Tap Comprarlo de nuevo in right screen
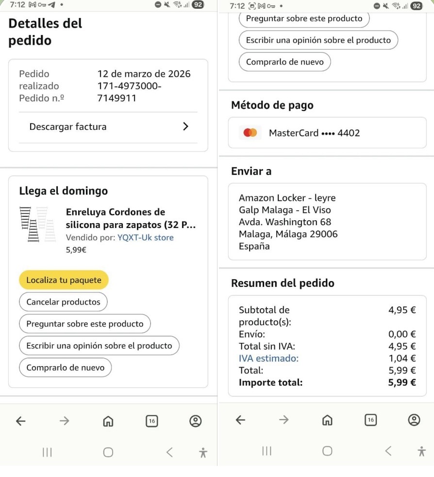 [x=284, y=62]
